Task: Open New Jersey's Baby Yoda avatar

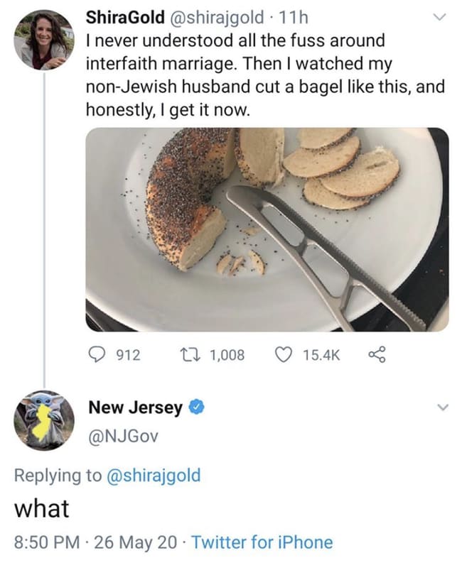Action: (44, 420)
